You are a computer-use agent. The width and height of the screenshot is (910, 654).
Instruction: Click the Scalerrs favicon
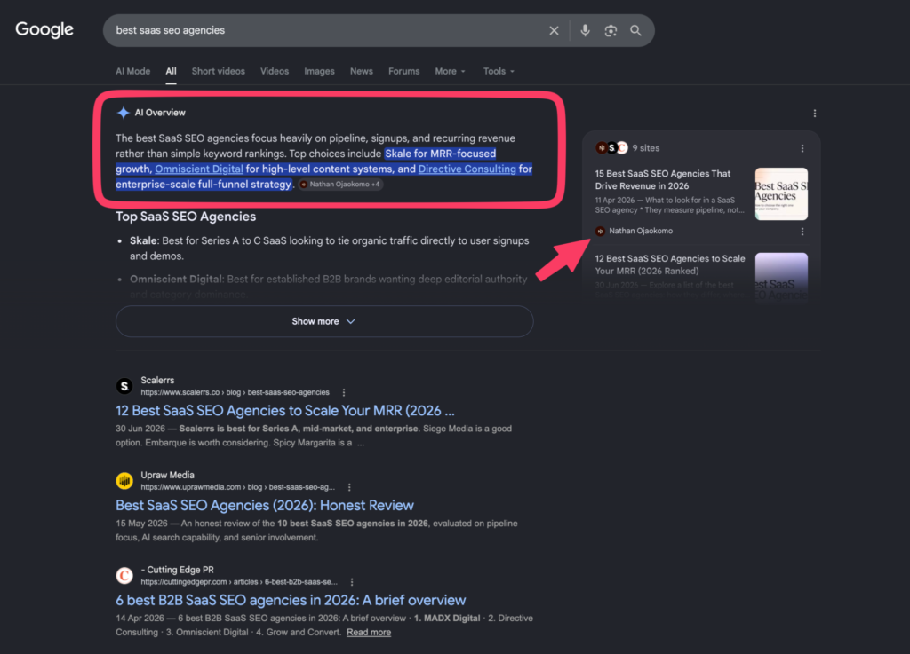pos(124,386)
